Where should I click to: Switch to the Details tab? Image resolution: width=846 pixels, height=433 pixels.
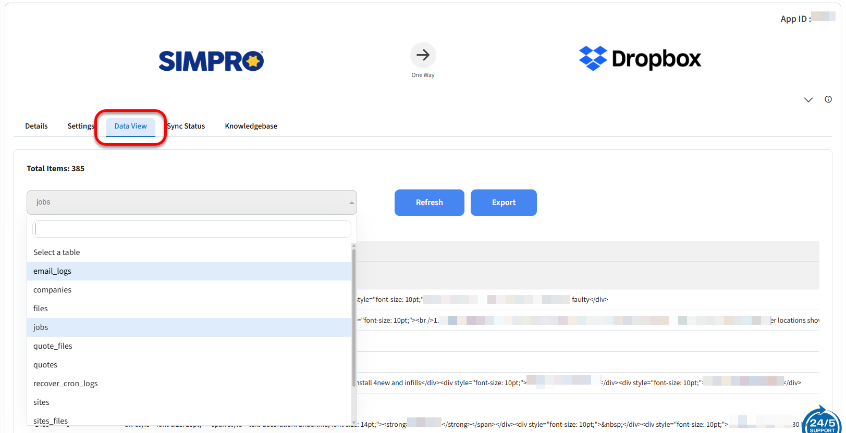(36, 126)
